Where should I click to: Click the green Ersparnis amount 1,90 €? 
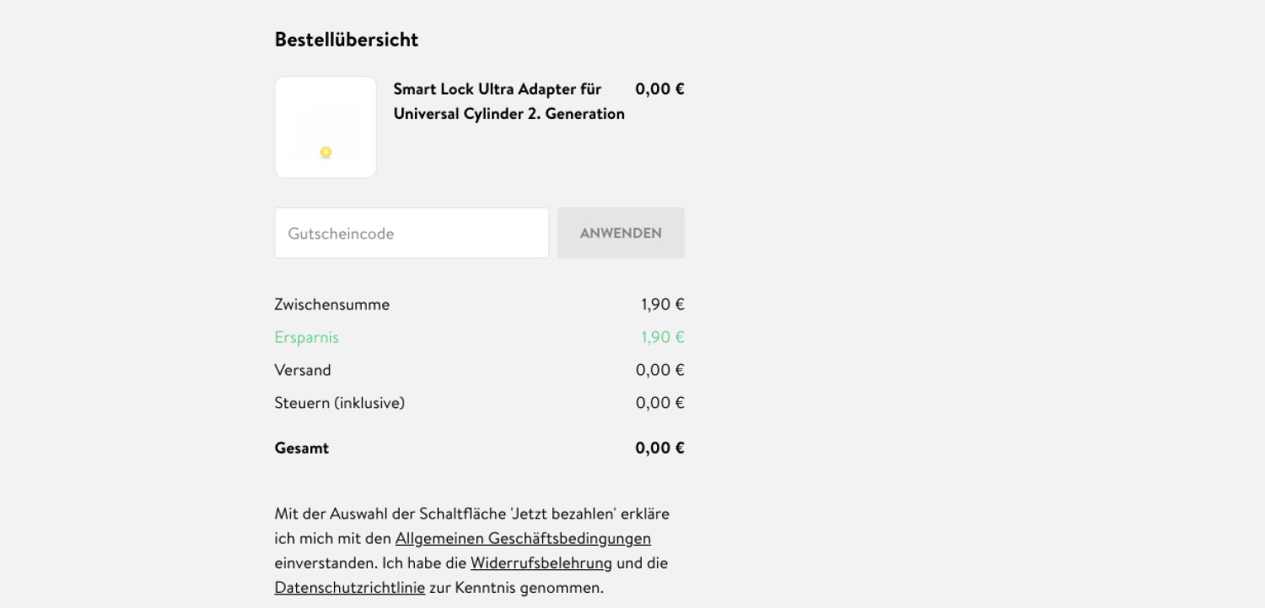[662, 337]
